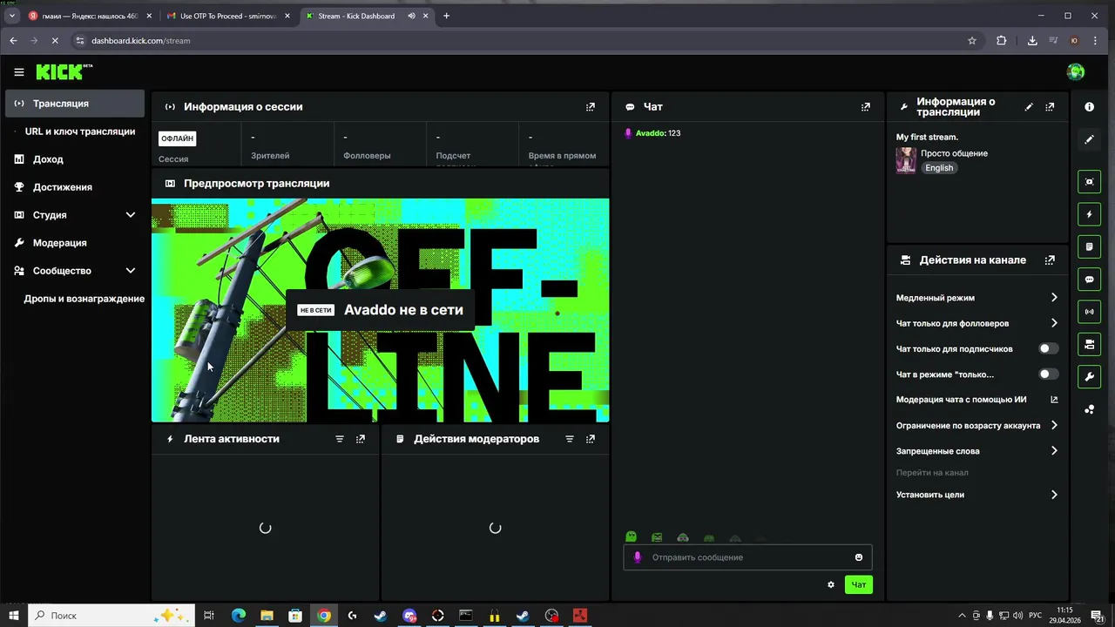Pop out the Действия на канале panel
1115x627 pixels.
pos(1050,260)
